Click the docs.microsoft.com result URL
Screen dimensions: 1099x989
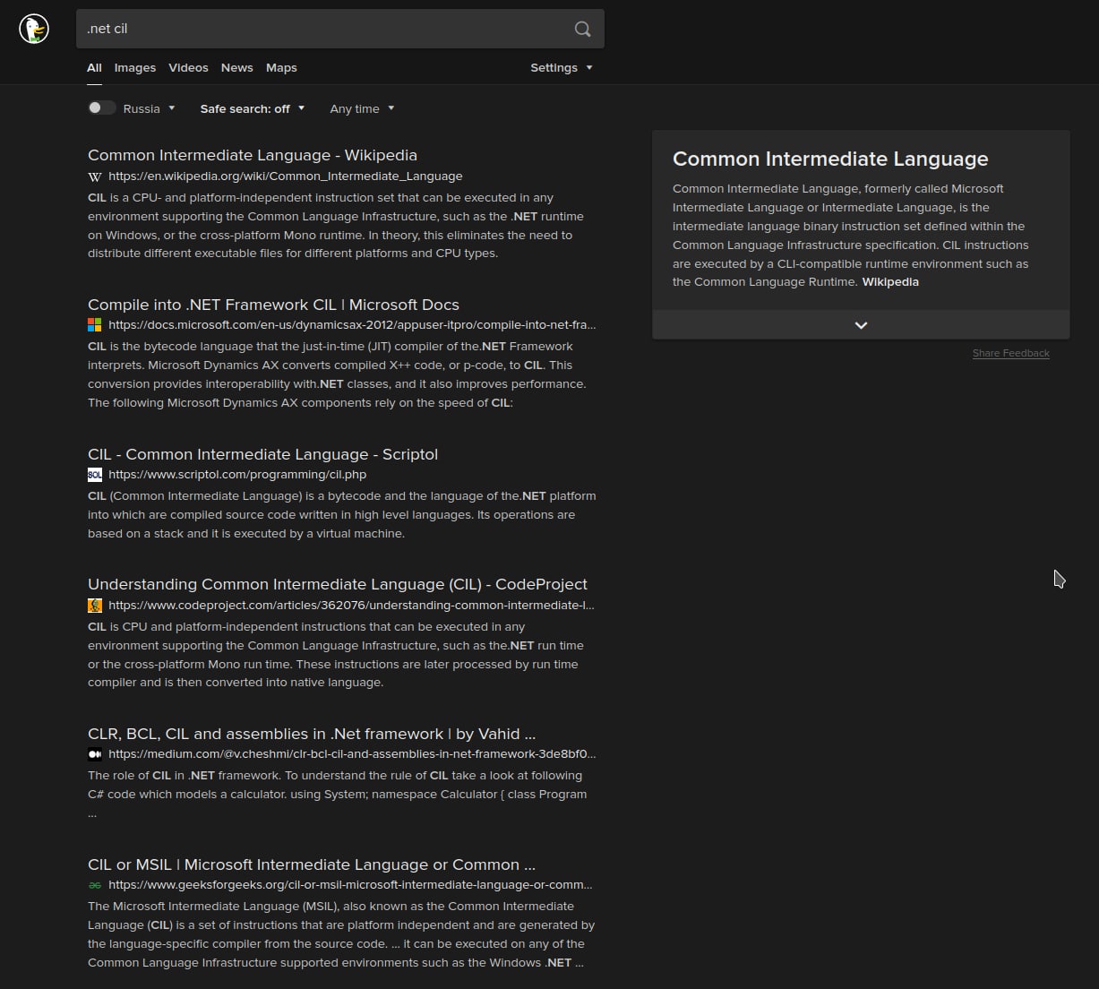(352, 324)
